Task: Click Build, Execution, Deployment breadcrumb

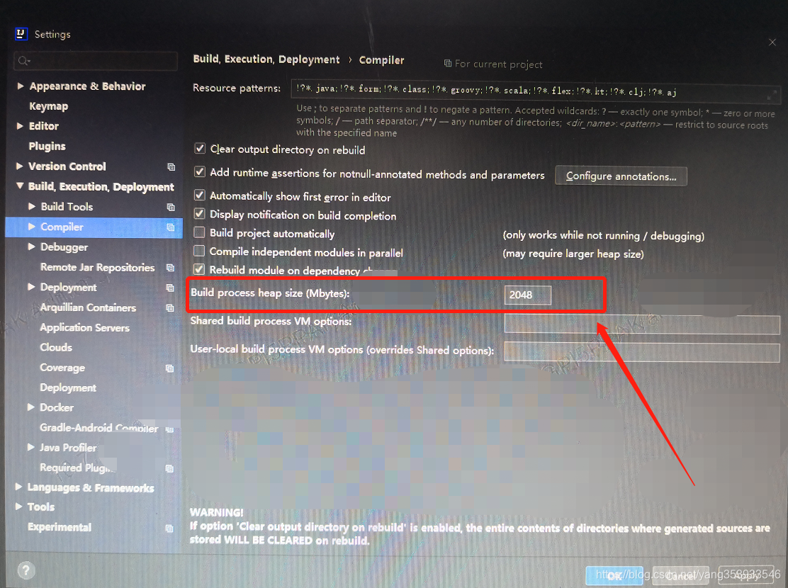Action: 266,60
